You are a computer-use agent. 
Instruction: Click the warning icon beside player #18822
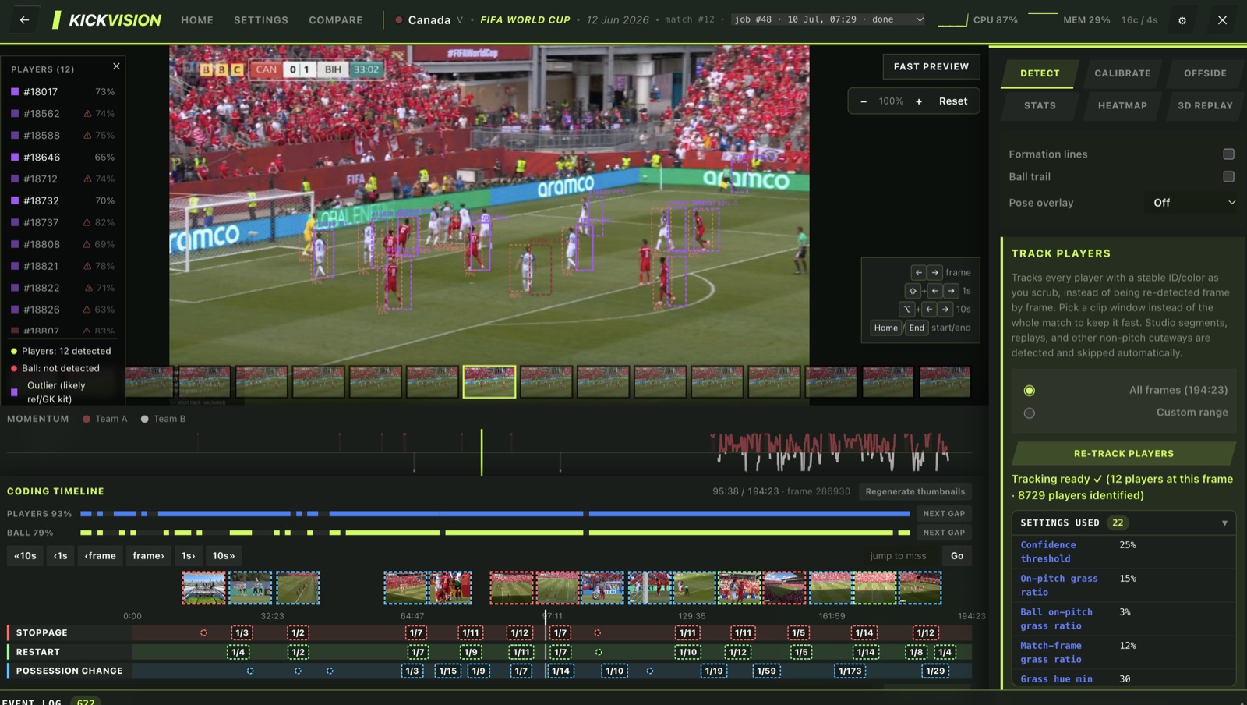click(88, 289)
